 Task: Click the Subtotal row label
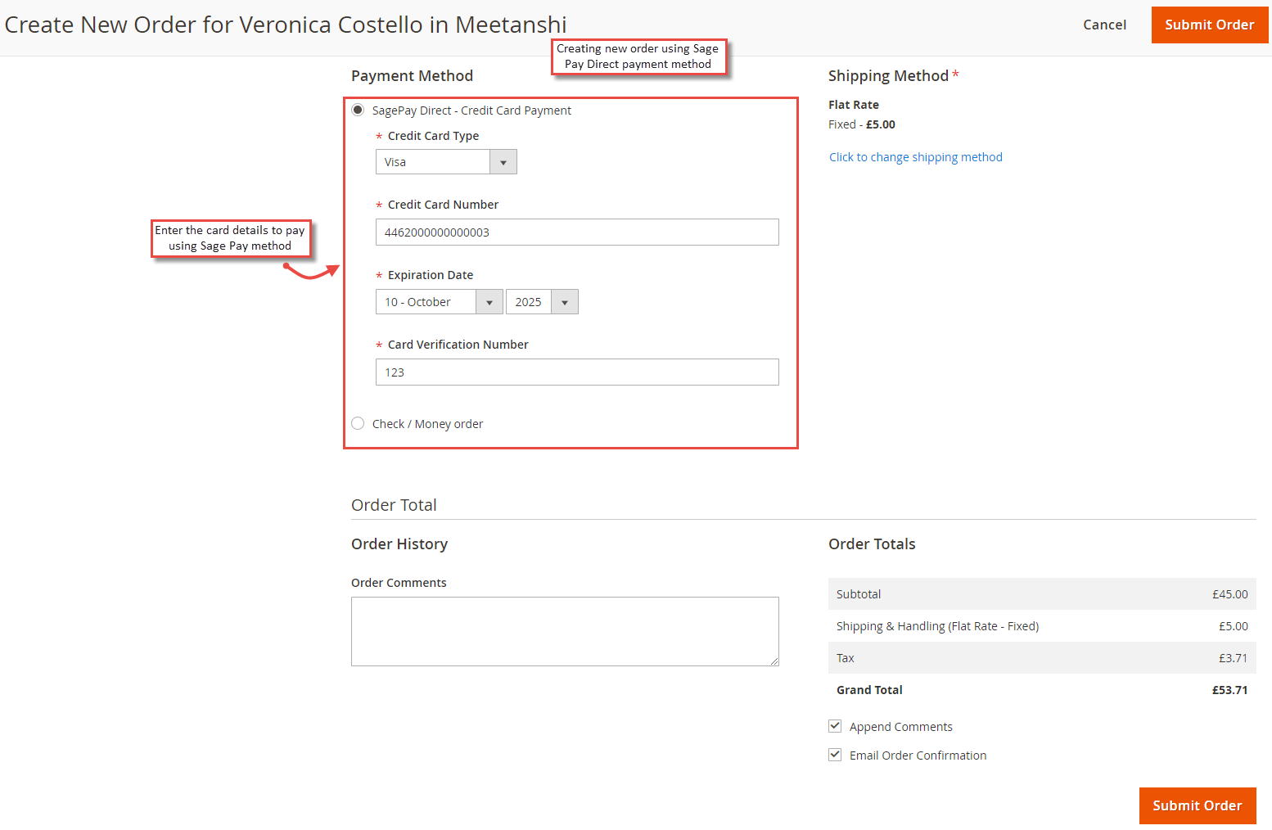coord(859,594)
